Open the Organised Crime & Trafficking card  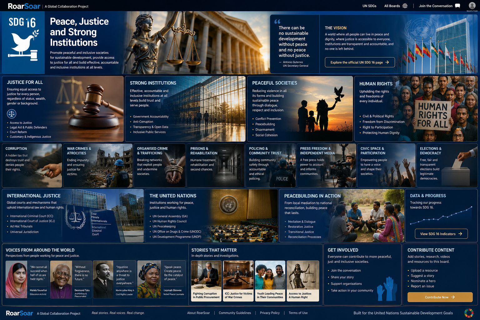159,166
